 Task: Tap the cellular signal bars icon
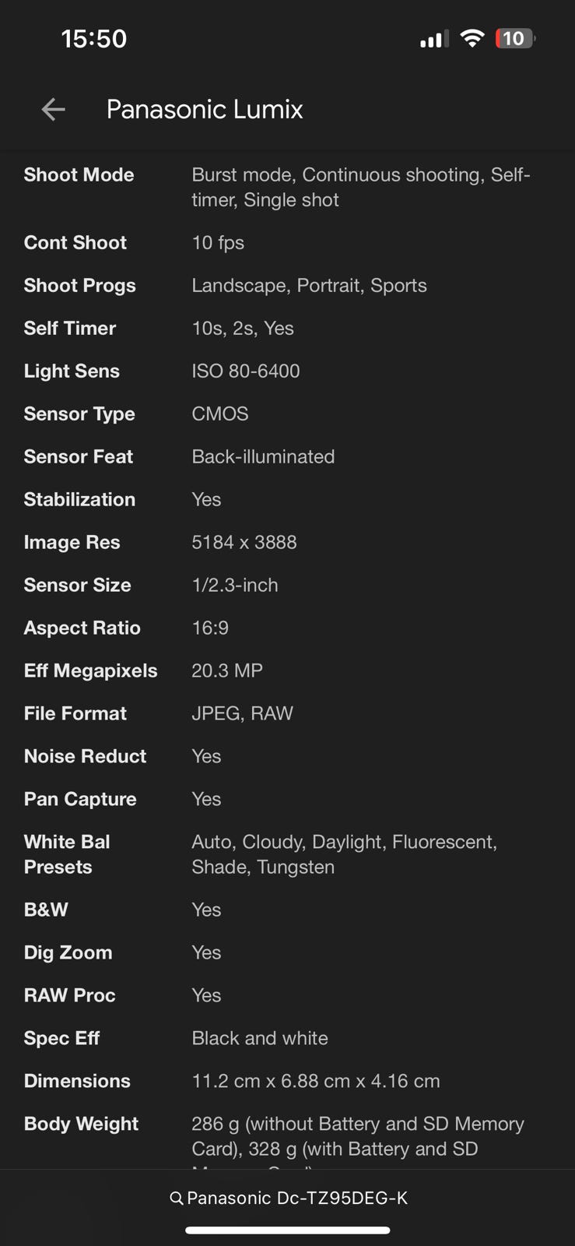pos(433,39)
